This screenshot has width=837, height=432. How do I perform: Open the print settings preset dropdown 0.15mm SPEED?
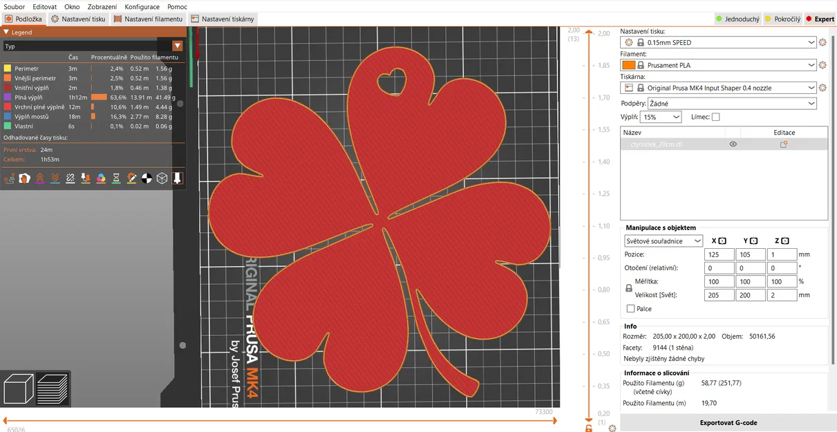coord(720,42)
